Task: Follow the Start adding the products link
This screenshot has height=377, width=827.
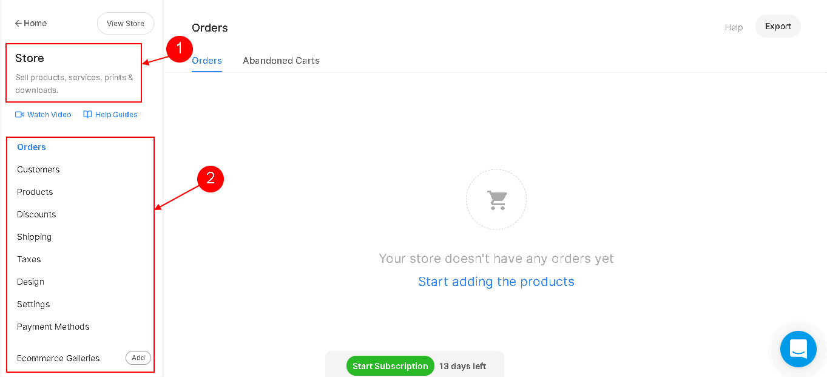Action: coord(496,282)
